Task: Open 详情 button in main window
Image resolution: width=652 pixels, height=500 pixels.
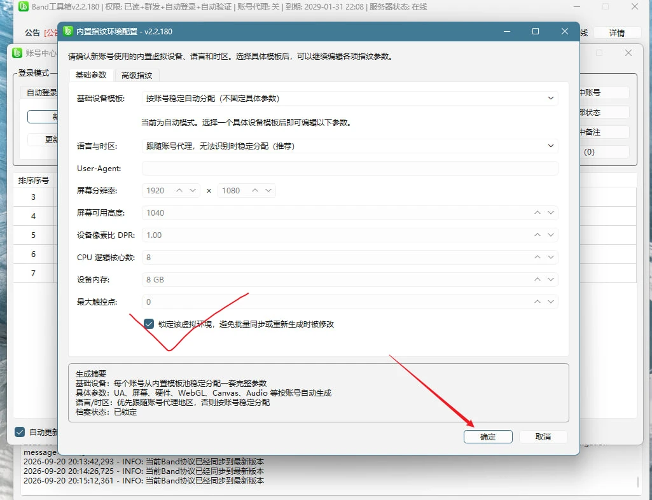Action: tap(616, 33)
